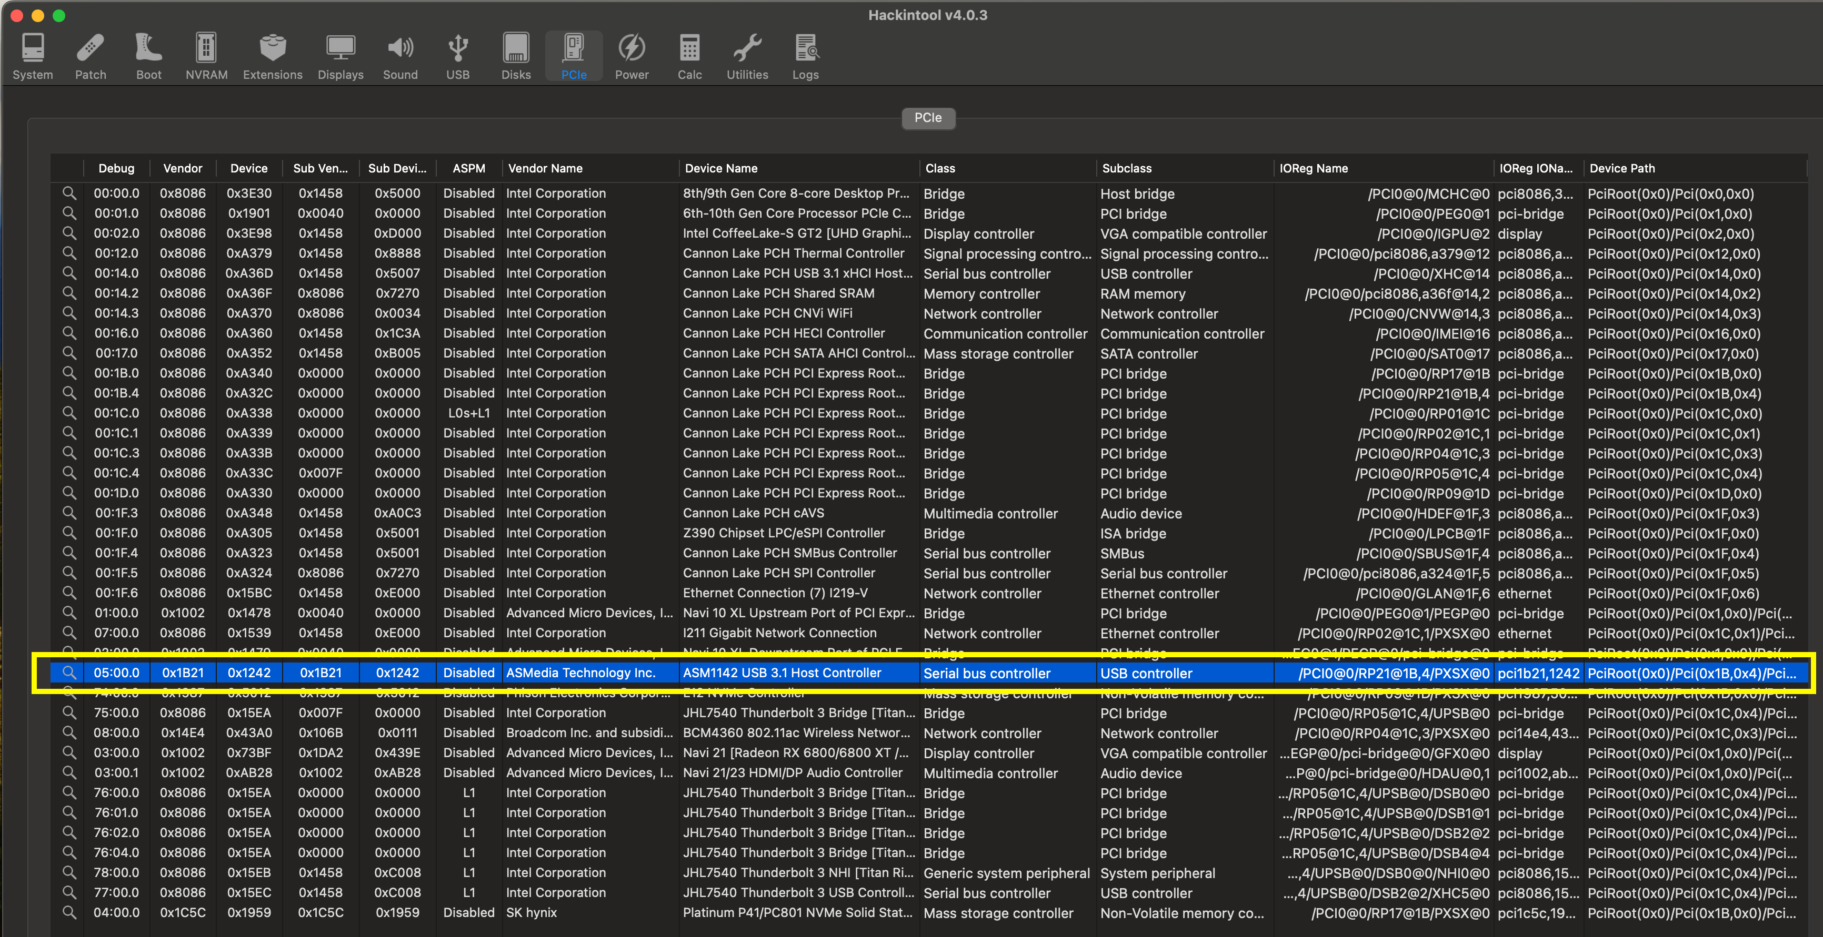Viewport: 1823px width, 937px height.
Task: Click magnifier icon for Broadcom row 08:00.0
Action: tap(68, 732)
